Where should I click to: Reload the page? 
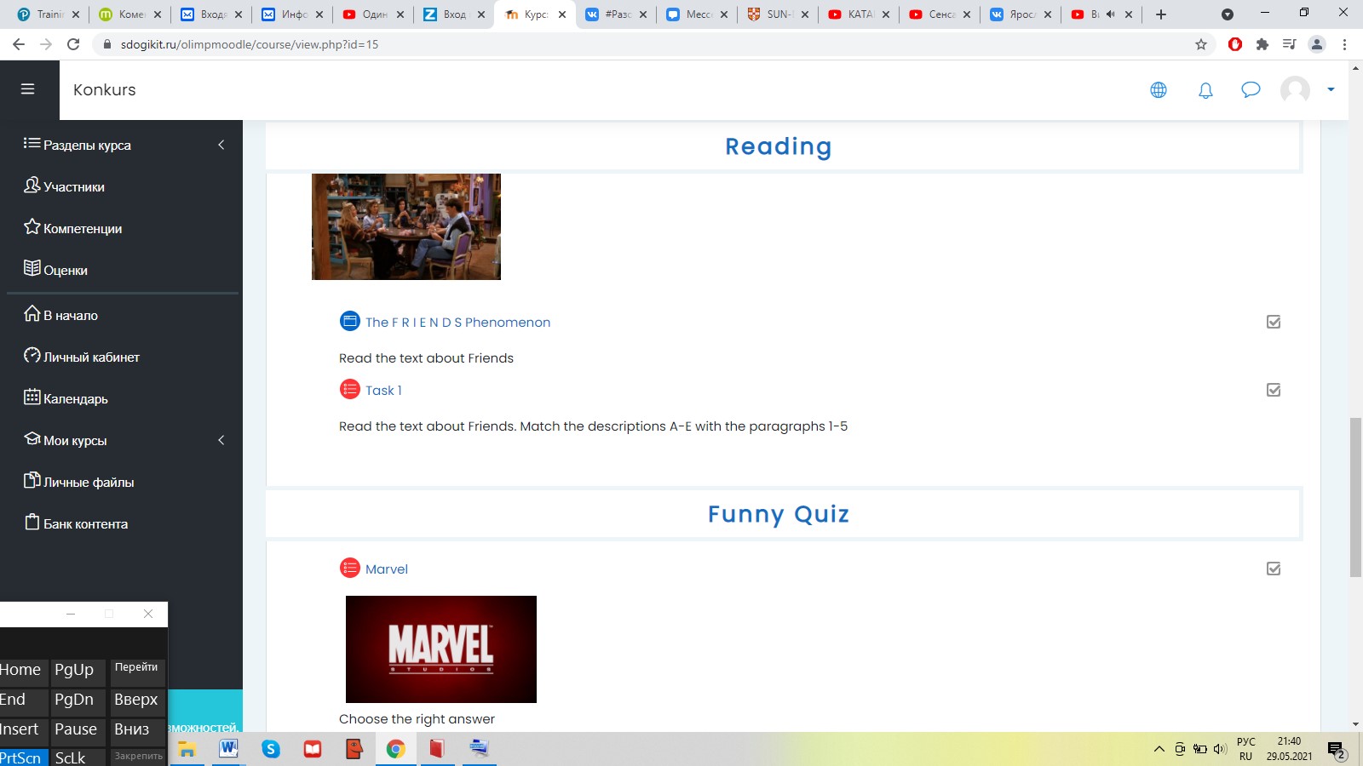(73, 44)
